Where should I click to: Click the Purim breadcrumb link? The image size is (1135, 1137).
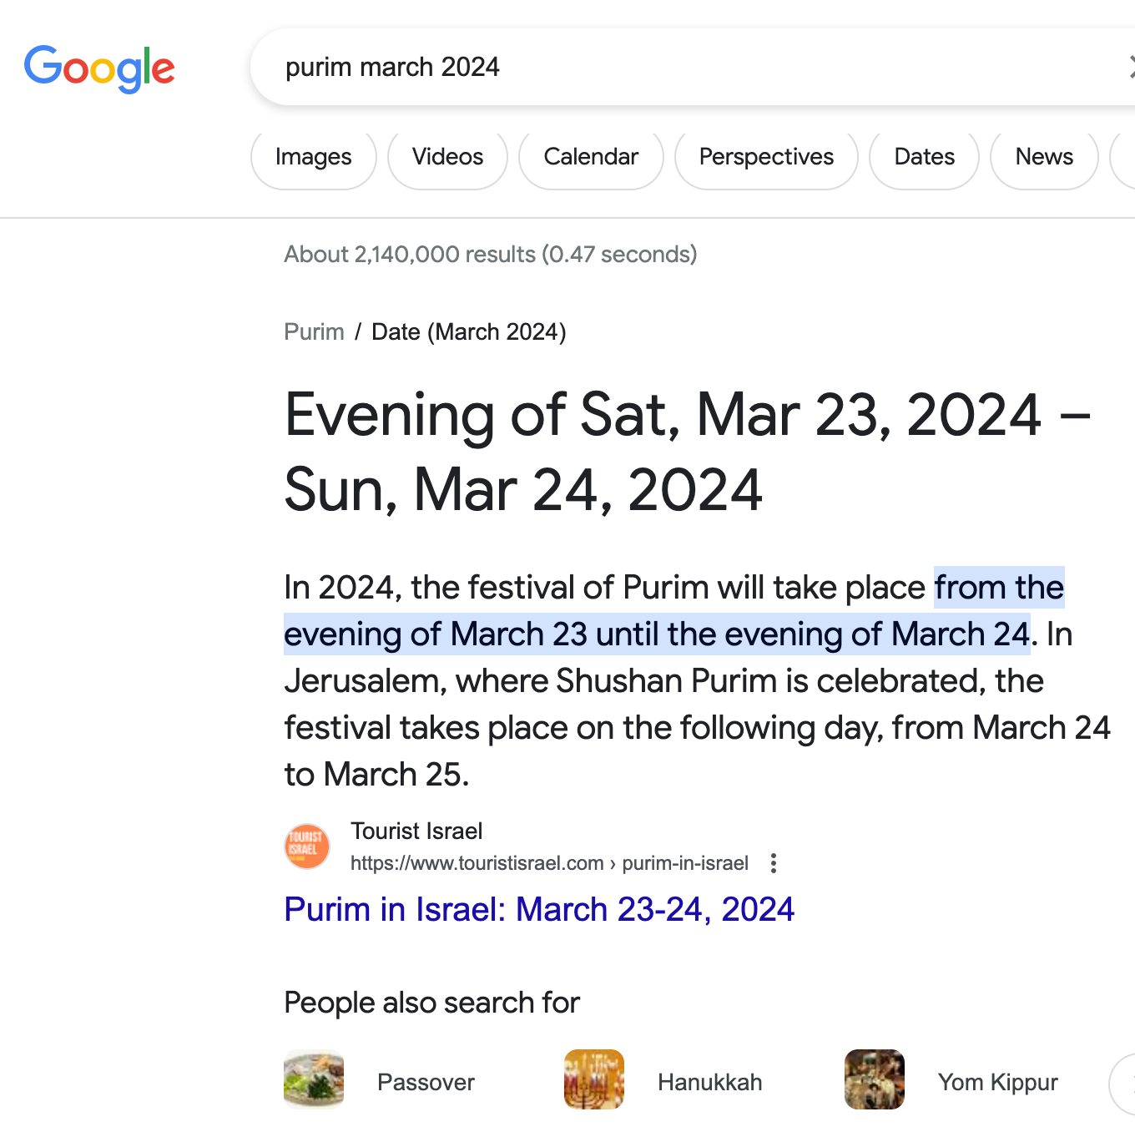314,332
